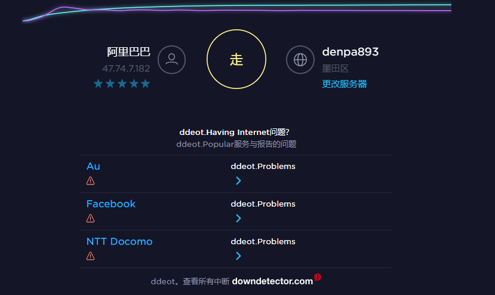Click the warning triangle icon under Facebook

click(91, 218)
